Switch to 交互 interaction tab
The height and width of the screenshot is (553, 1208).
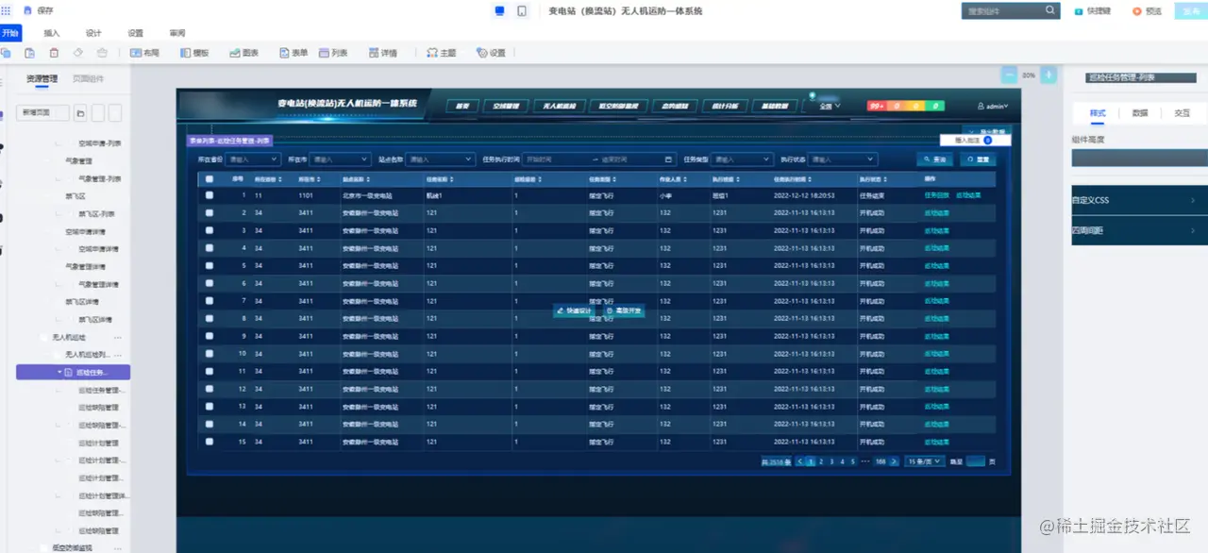(1182, 112)
